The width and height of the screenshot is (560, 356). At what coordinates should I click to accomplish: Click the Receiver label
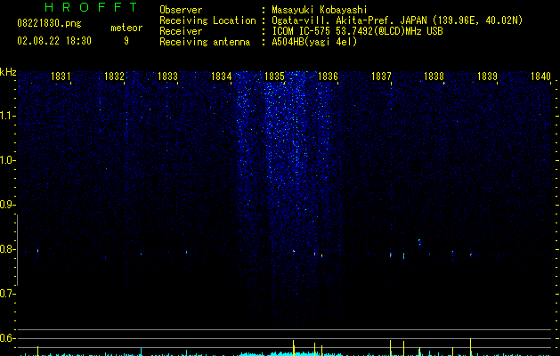[181, 31]
